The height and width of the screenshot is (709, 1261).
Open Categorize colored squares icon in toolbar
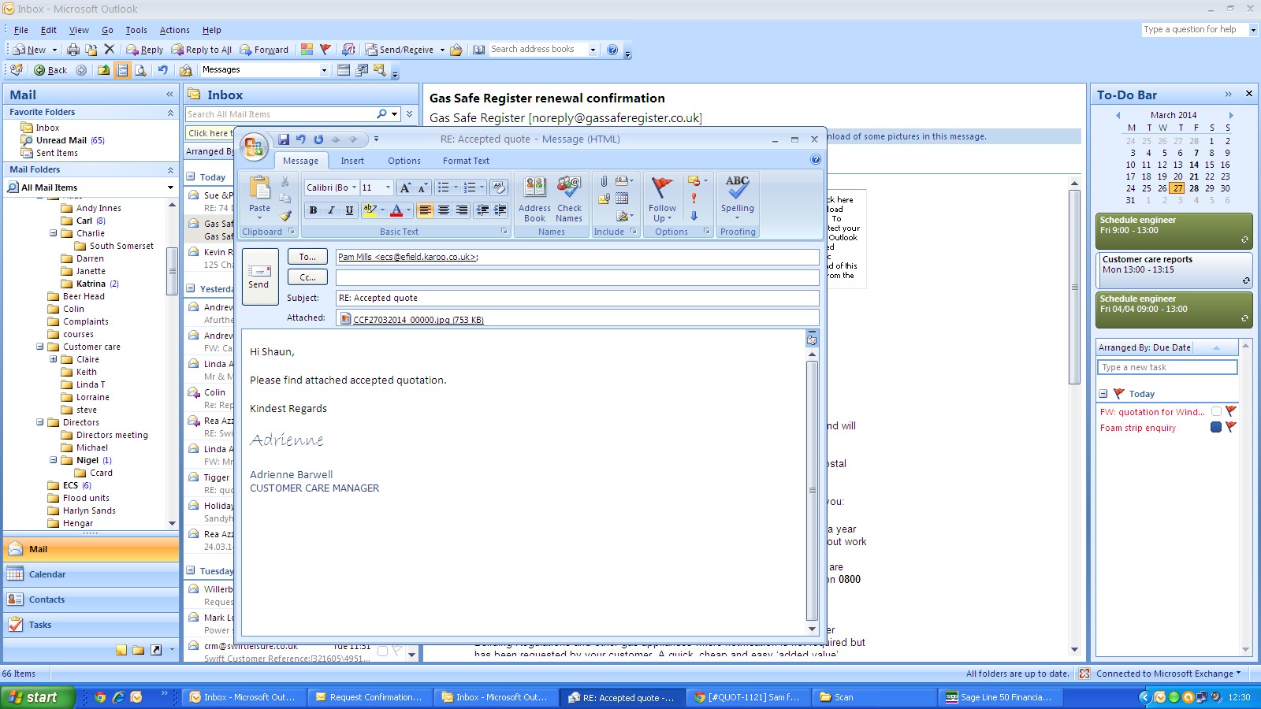[x=307, y=50]
